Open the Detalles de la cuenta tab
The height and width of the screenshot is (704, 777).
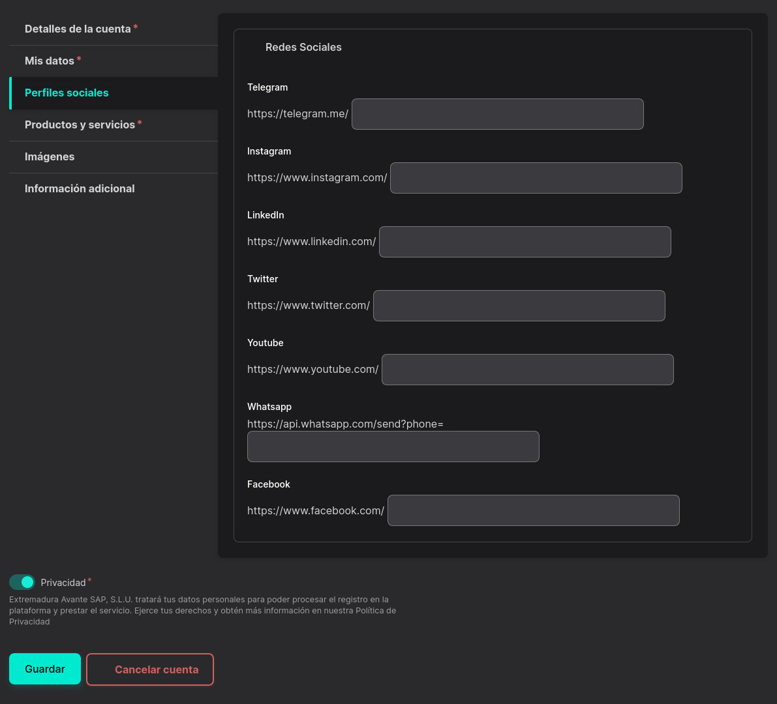pyautogui.click(x=78, y=29)
